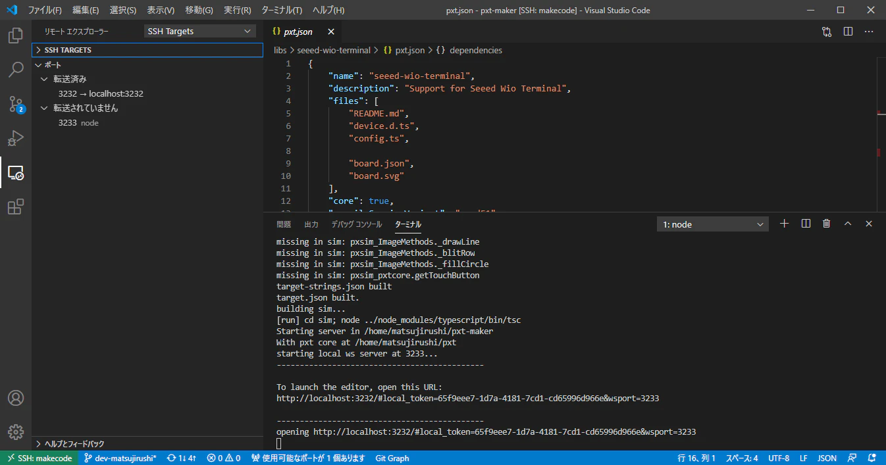Open the ヘルプ(H) menu

328,11
